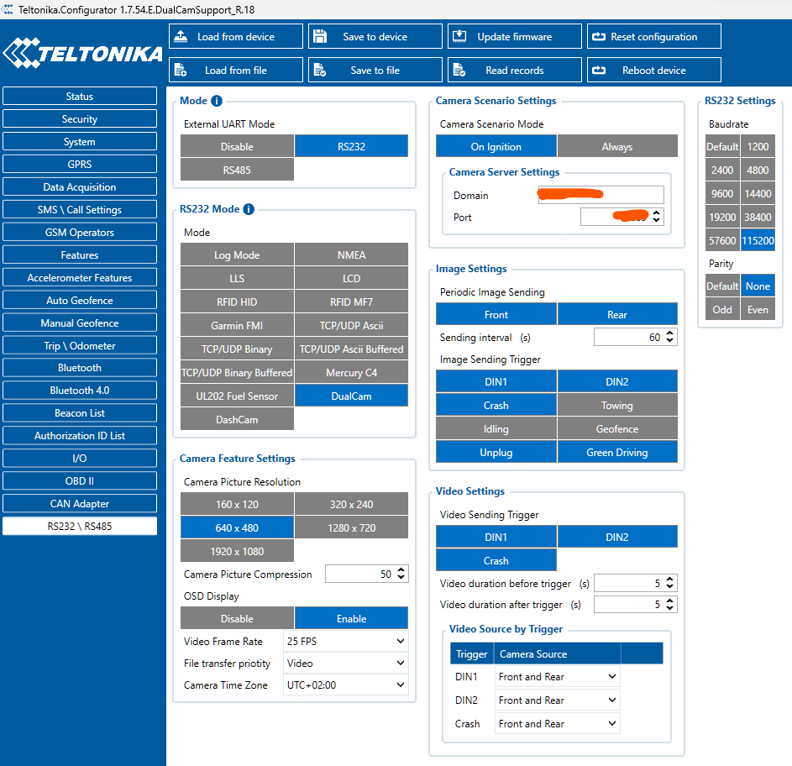Image resolution: width=792 pixels, height=766 pixels.
Task: Select NMEA RS232 mode
Action: 352,255
